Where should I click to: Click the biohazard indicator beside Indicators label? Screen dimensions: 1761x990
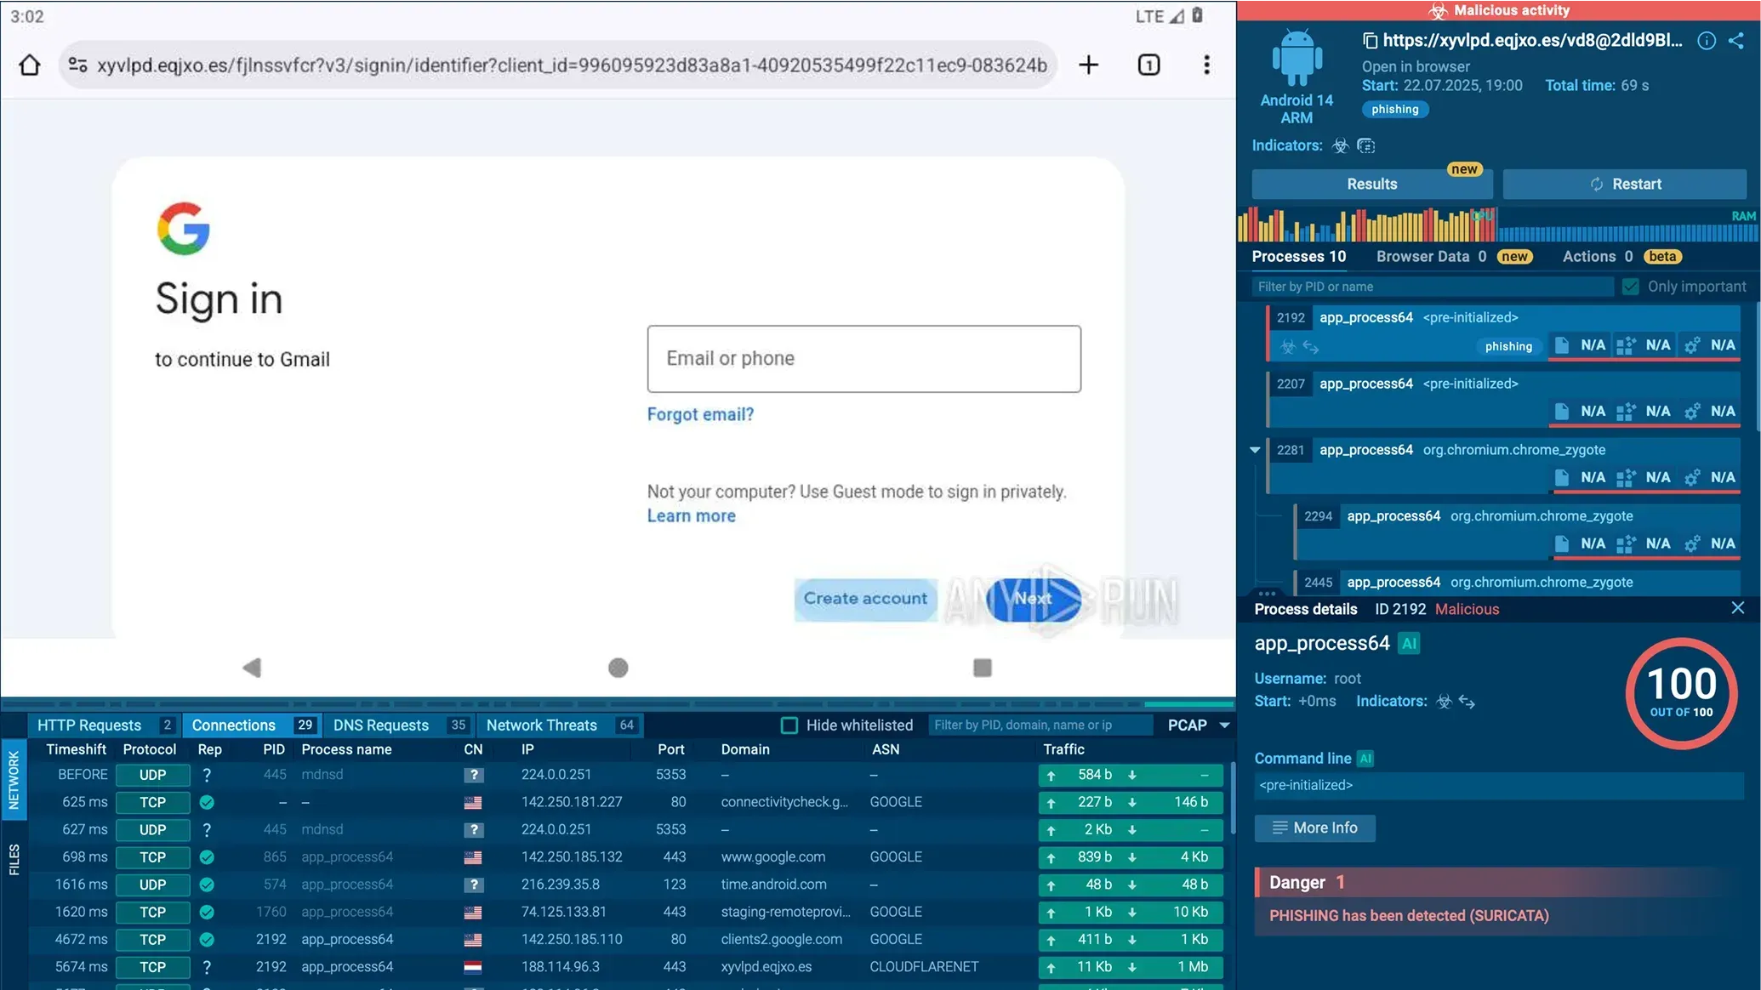(1341, 145)
